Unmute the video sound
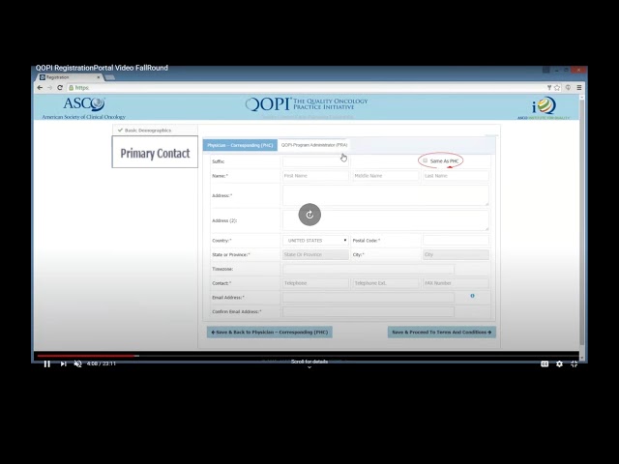619x464 pixels. click(x=77, y=363)
